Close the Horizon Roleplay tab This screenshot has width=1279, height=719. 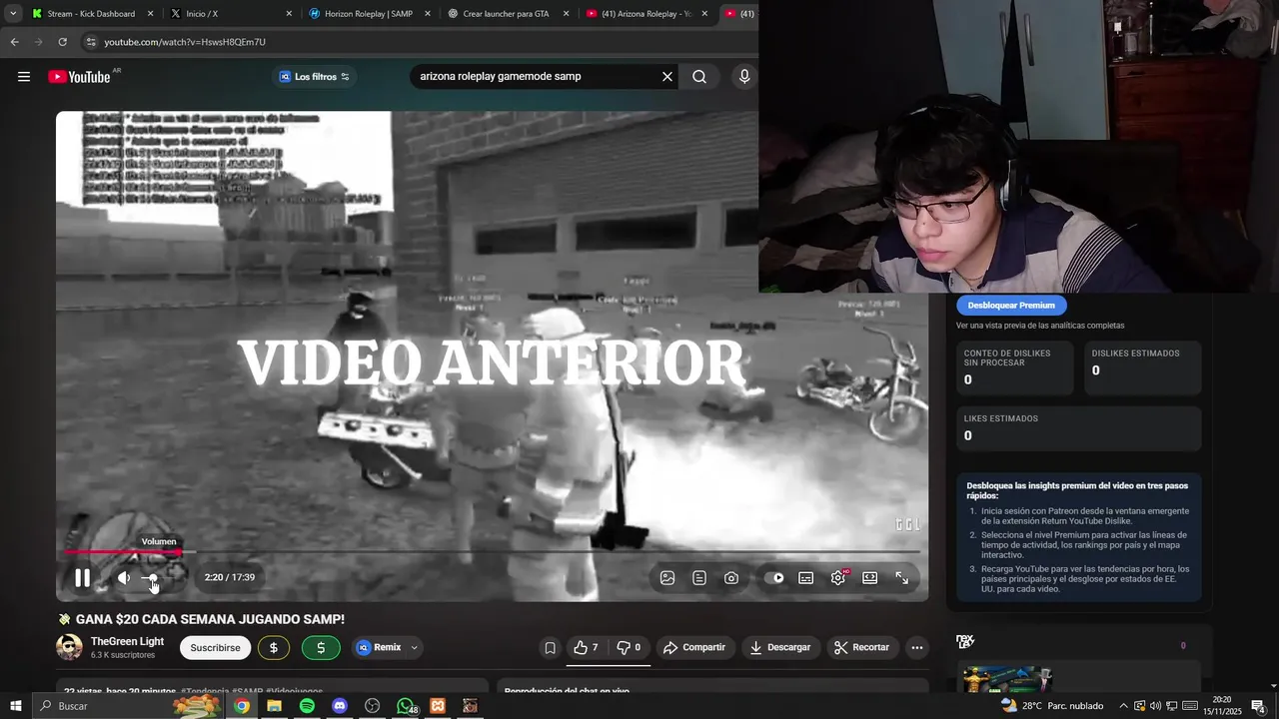(428, 14)
